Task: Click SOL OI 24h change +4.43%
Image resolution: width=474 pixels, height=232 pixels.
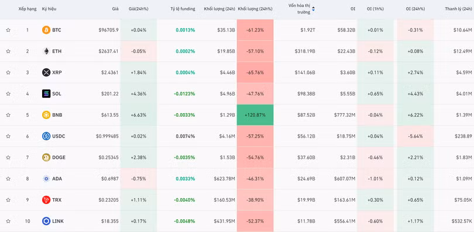Action: click(415, 94)
